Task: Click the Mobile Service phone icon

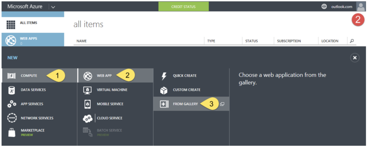Action: pyautogui.click(x=88, y=104)
